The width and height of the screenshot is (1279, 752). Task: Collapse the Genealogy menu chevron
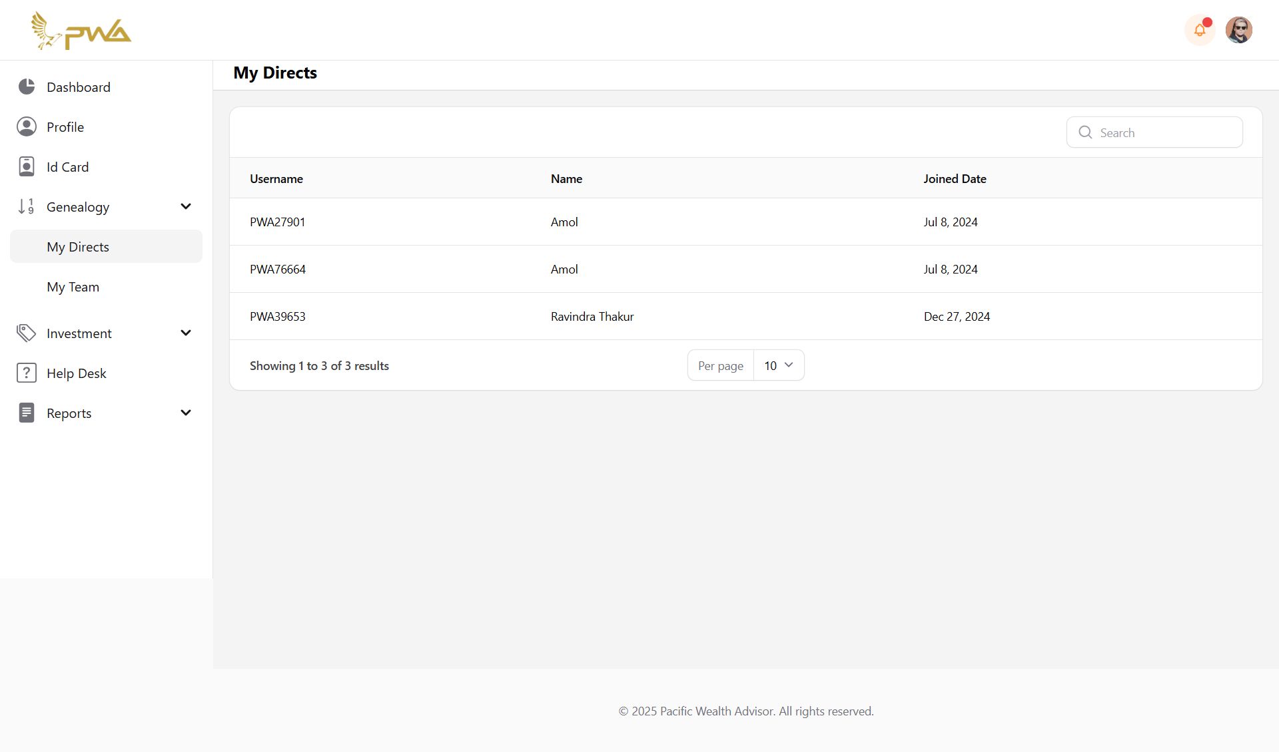[x=186, y=206]
